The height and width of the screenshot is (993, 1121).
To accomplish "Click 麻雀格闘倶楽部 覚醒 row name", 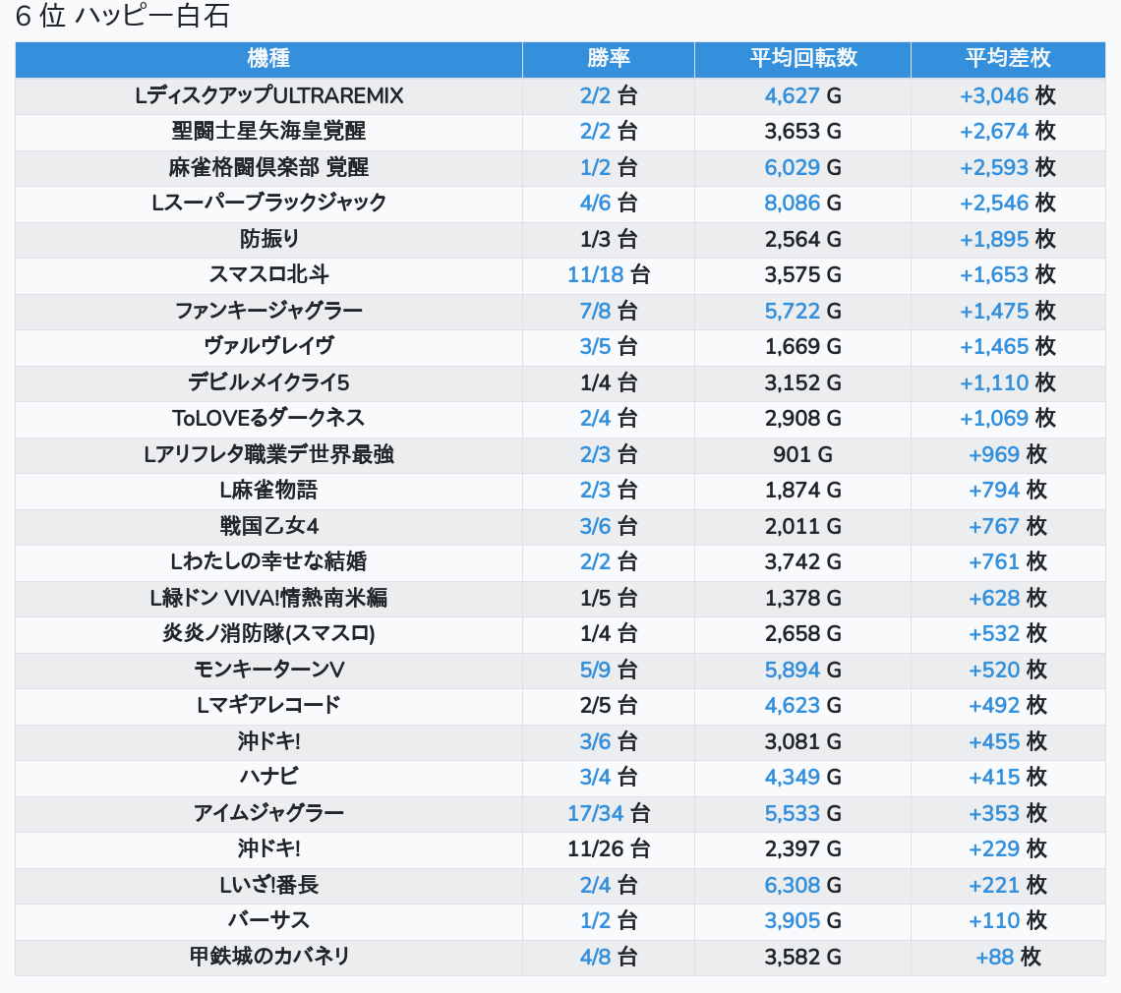I will click(268, 167).
